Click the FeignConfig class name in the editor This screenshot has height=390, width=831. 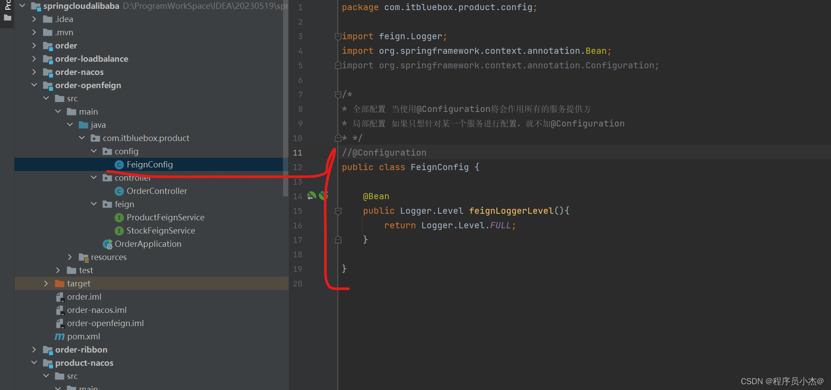440,167
